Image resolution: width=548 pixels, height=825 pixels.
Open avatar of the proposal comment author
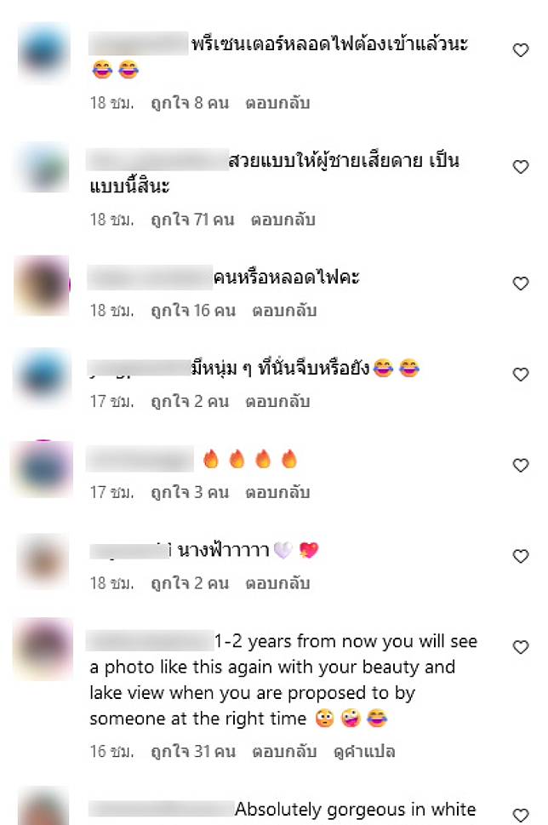point(44,647)
